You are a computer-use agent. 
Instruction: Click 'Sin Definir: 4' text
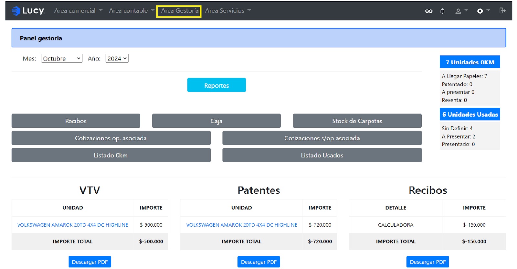point(457,128)
